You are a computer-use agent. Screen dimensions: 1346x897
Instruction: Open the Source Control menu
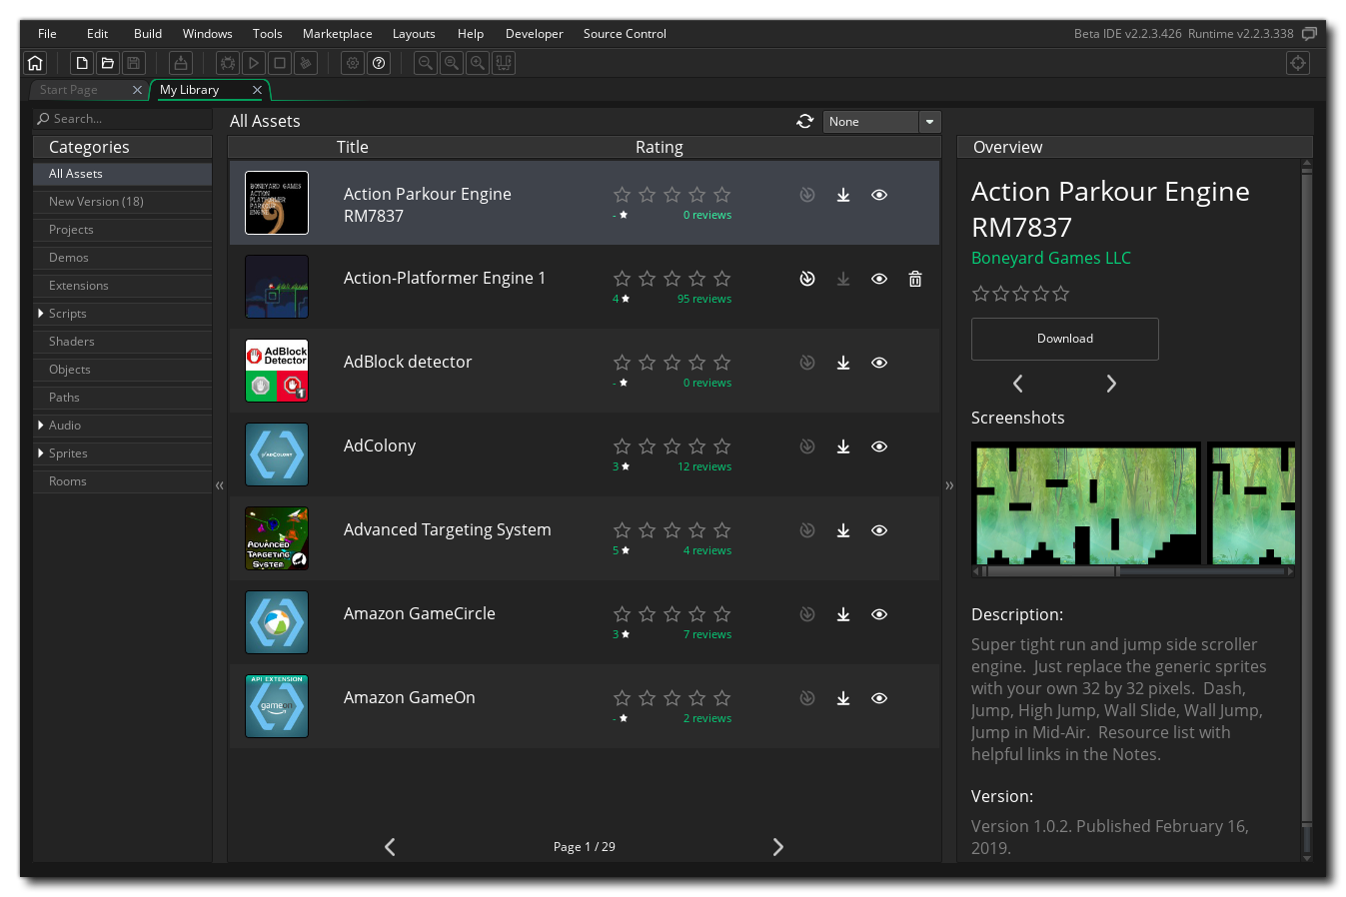click(625, 34)
